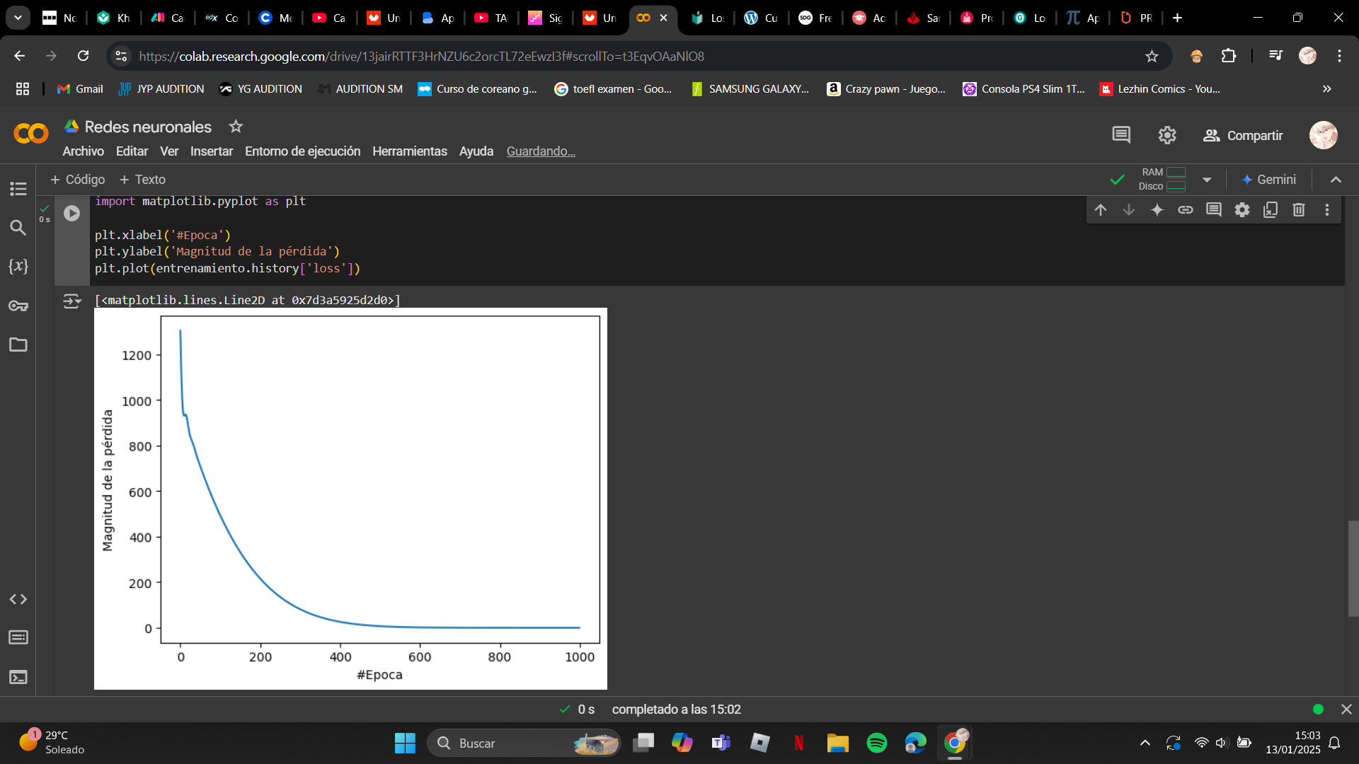Open code snippets panel
This screenshot has height=764, width=1359.
point(18,599)
